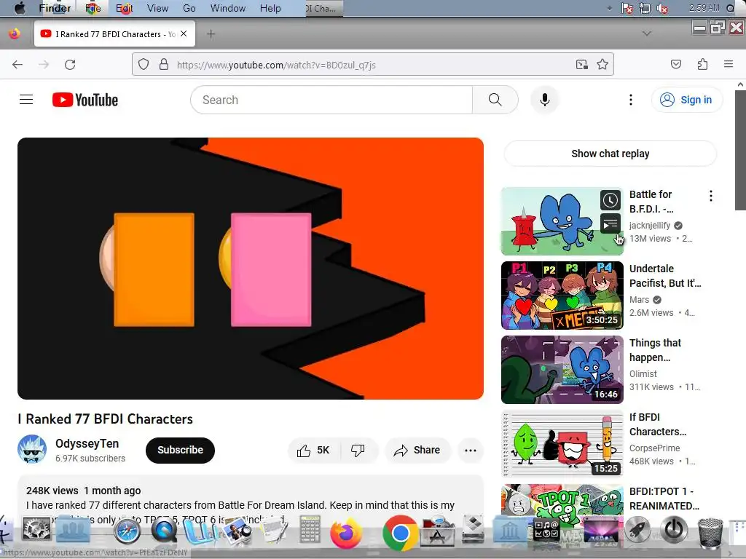Click OdysseyTen channel avatar
Image resolution: width=746 pixels, height=559 pixels.
[x=32, y=449]
